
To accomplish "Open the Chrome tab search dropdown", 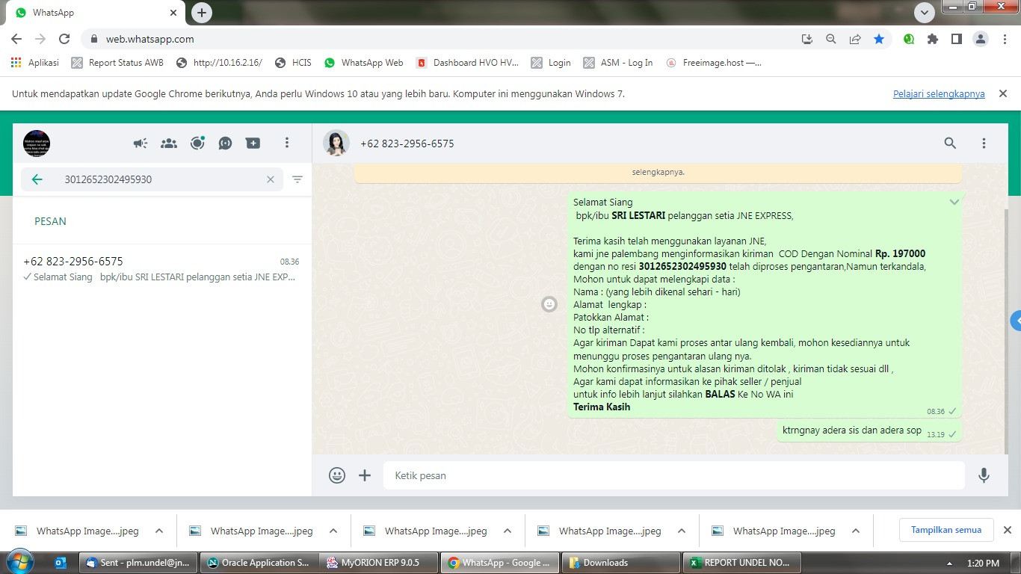I will coord(925,12).
